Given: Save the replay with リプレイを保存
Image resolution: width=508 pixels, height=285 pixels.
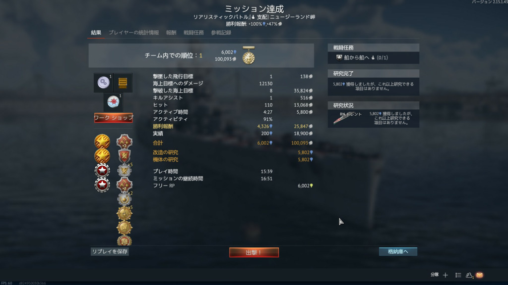Looking at the screenshot, I should (x=110, y=251).
